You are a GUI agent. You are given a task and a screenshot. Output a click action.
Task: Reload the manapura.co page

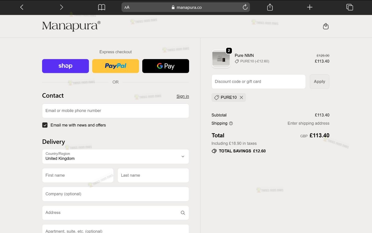click(x=245, y=7)
